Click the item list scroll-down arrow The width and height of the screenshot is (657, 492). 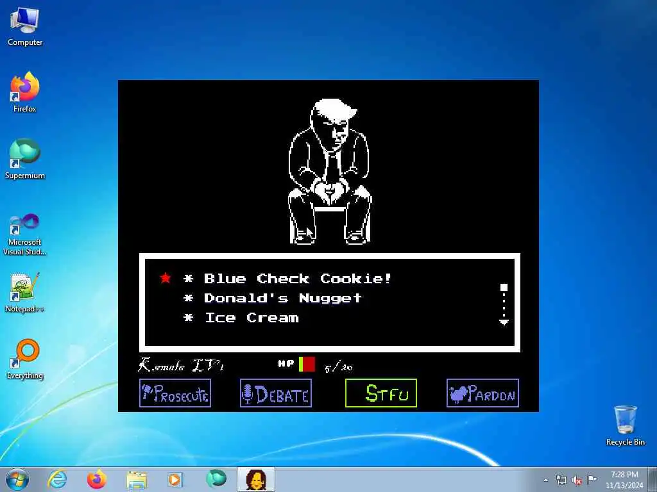coord(504,322)
